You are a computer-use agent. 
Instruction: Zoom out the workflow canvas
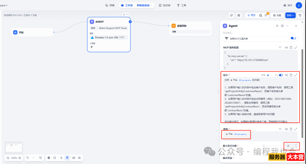point(8,158)
